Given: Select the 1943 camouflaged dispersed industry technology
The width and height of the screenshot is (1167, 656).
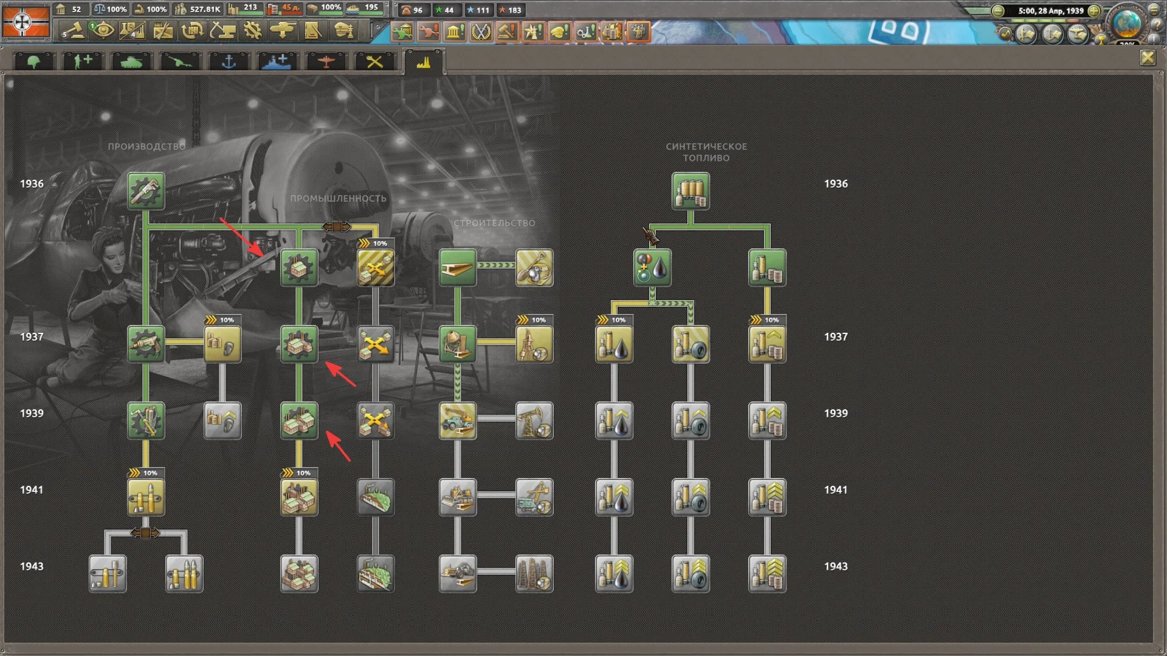Looking at the screenshot, I should [x=376, y=574].
